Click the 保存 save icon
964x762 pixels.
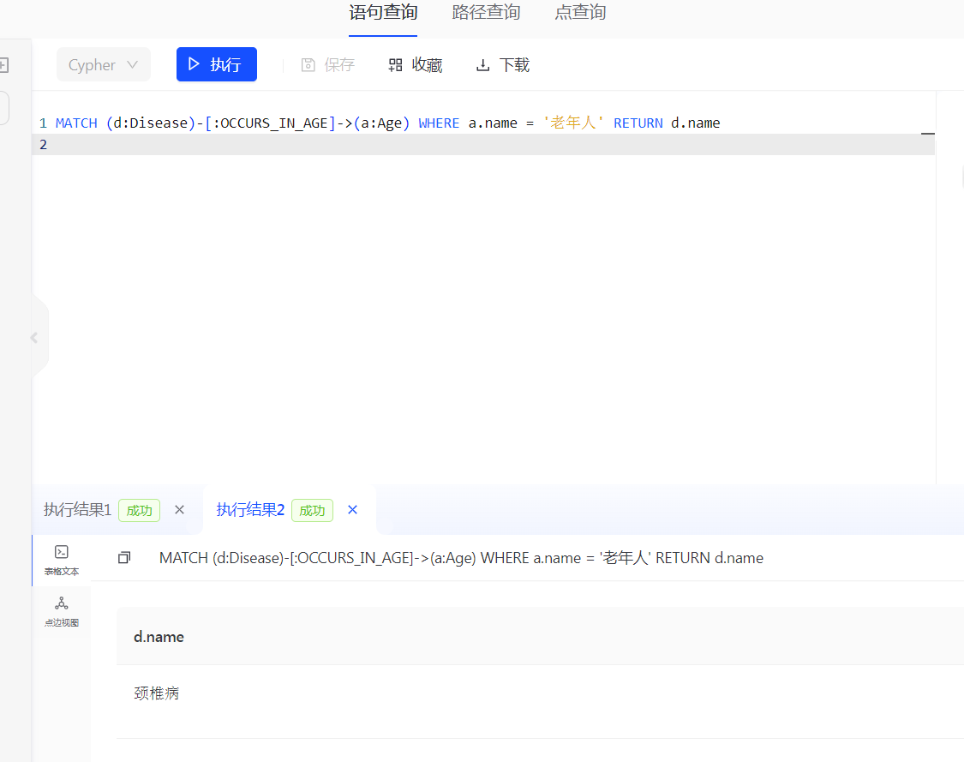308,64
